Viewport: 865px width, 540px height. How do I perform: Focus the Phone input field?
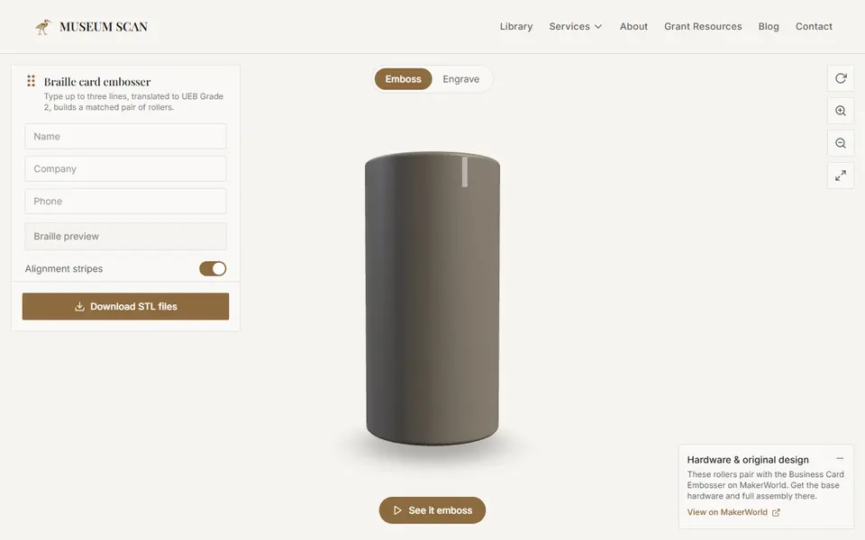[125, 201]
